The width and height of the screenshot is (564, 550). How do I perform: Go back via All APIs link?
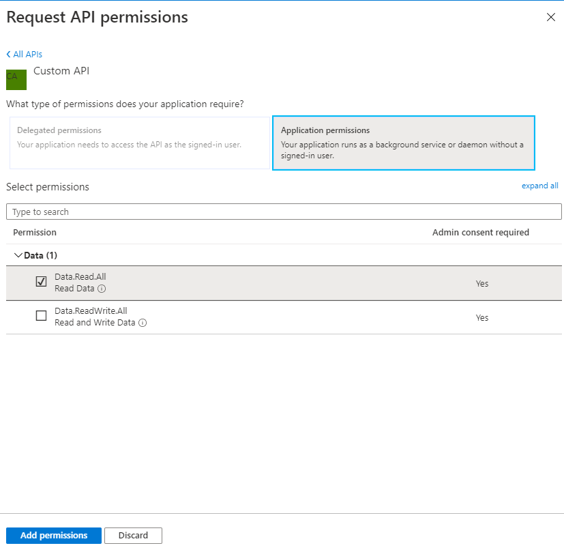(x=28, y=55)
